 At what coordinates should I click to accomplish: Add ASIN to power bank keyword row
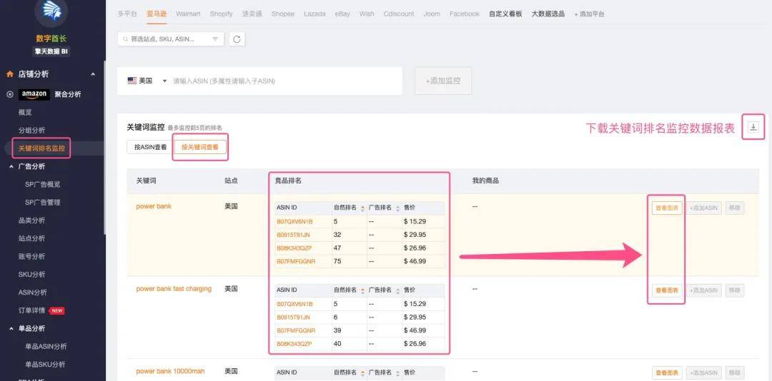pos(703,208)
